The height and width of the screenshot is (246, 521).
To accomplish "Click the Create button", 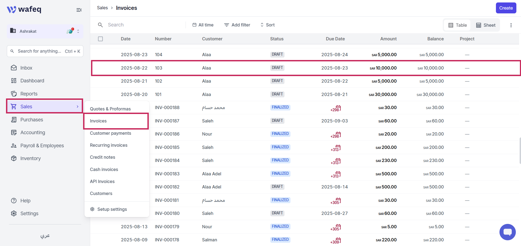I will pos(506,8).
